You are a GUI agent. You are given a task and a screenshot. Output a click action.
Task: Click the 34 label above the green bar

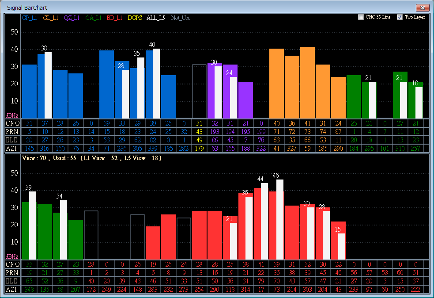click(60, 196)
